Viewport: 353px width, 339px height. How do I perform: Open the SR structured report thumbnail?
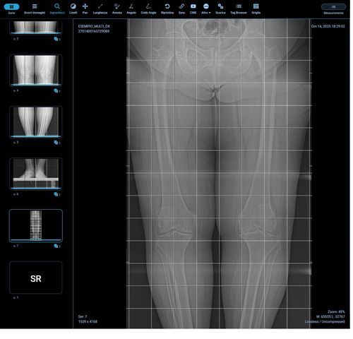coord(36,278)
